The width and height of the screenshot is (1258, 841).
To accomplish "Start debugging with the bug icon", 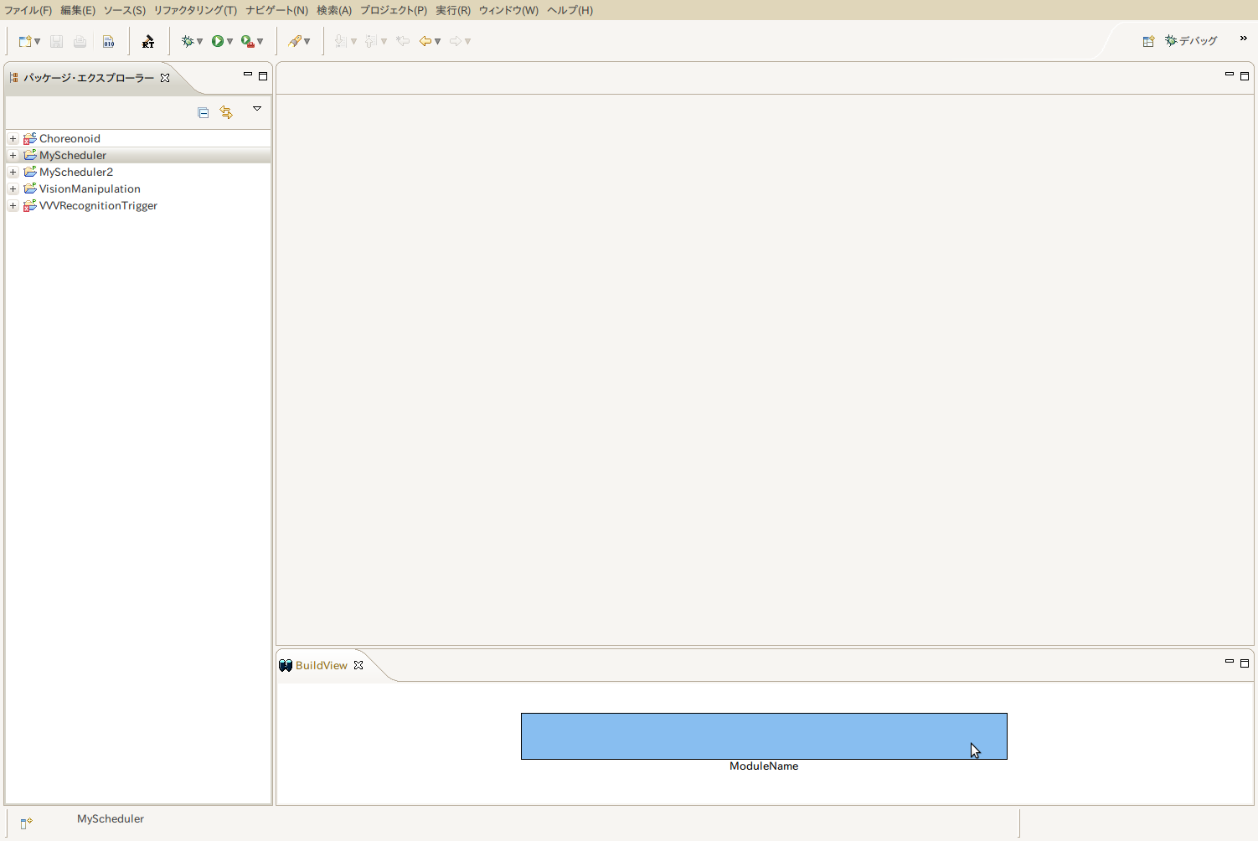I will [187, 41].
